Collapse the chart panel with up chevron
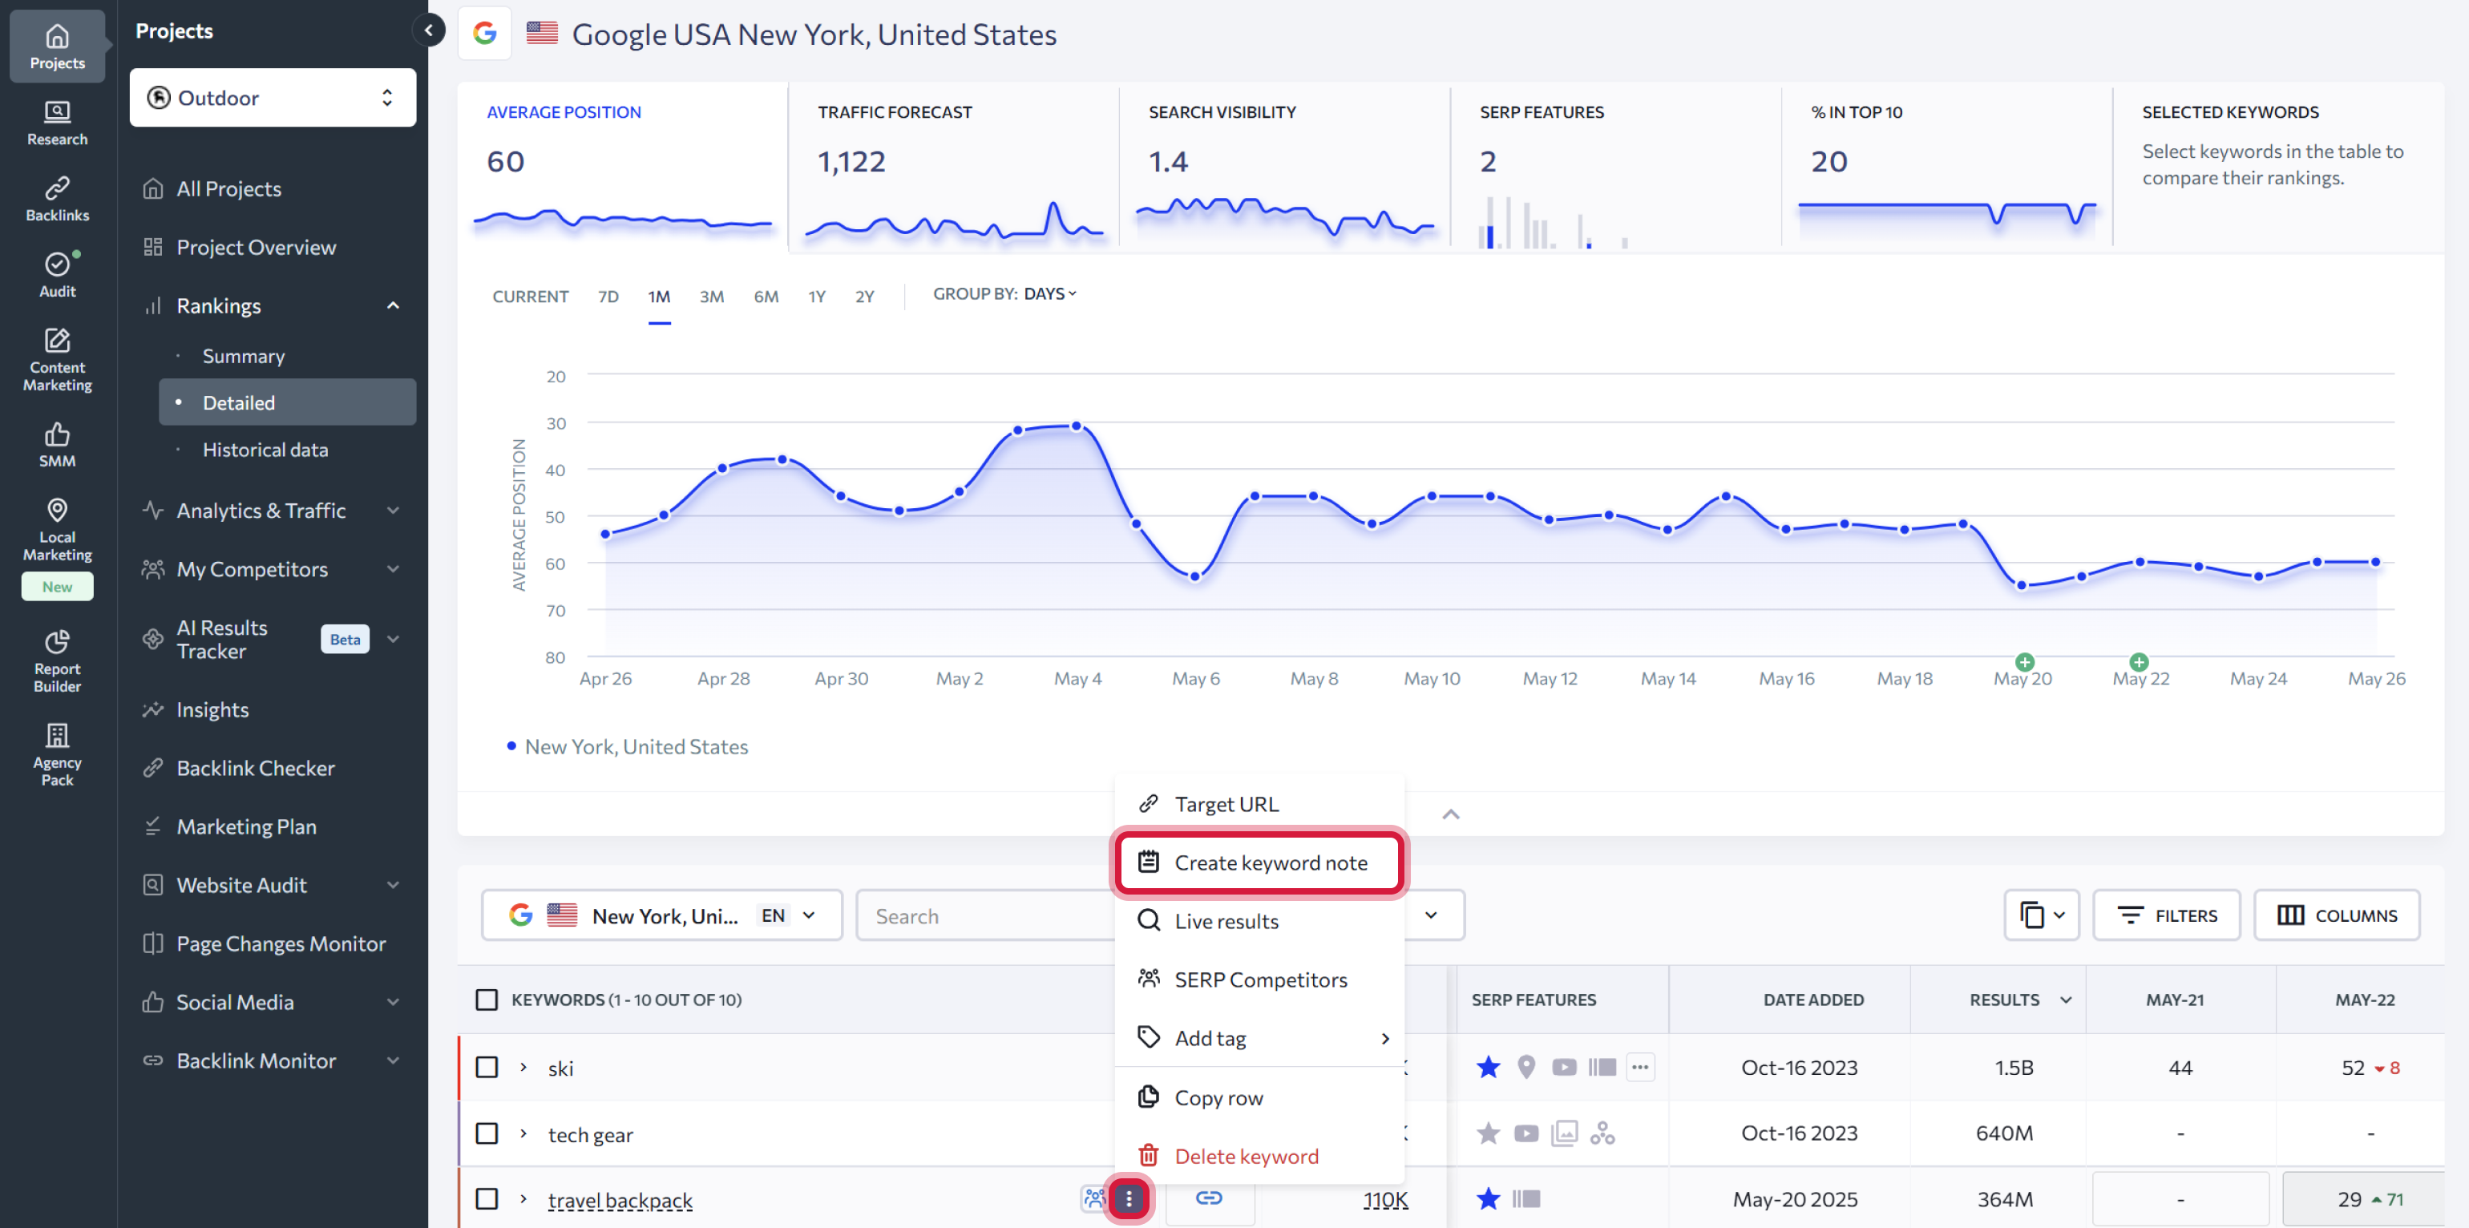This screenshot has height=1228, width=2469. [1451, 814]
